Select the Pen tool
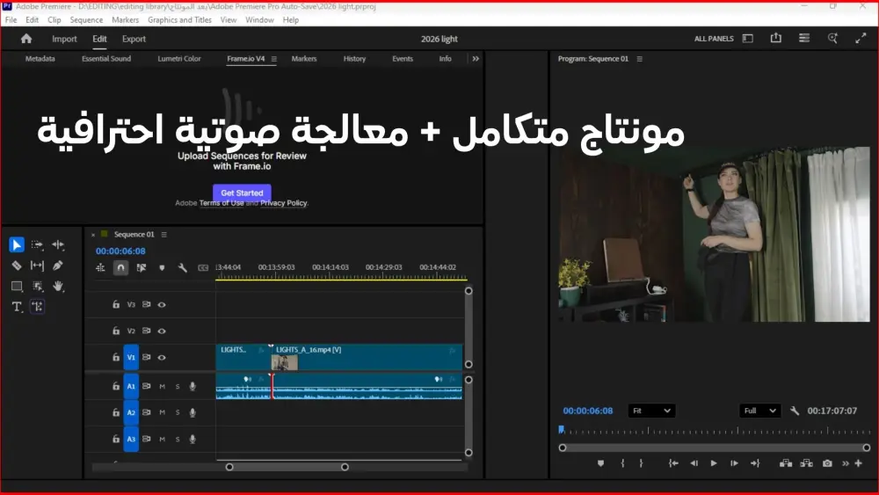This screenshot has height=495, width=879. (58, 266)
